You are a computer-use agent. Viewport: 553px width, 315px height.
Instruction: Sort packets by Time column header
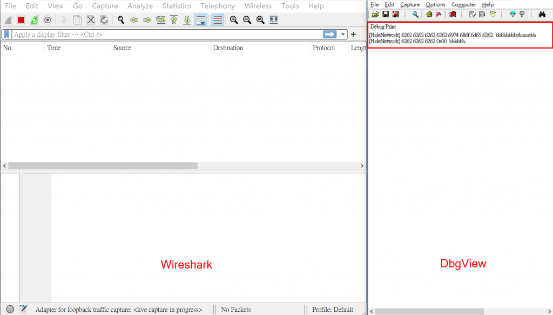point(78,48)
